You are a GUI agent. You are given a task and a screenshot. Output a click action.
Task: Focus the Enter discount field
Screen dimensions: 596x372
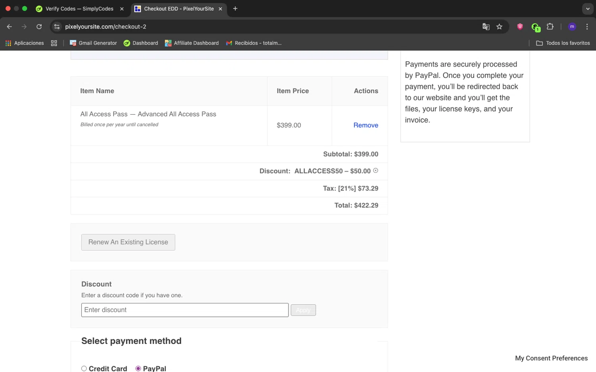(x=185, y=310)
